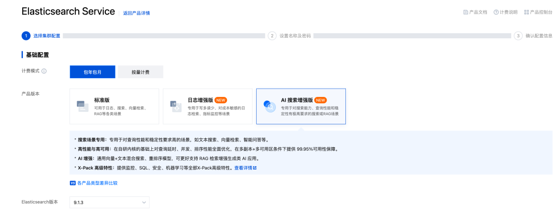Screen dimensions: 560x214
Task: Click the Elasticsearch Service page title
Action: pyautogui.click(x=68, y=11)
